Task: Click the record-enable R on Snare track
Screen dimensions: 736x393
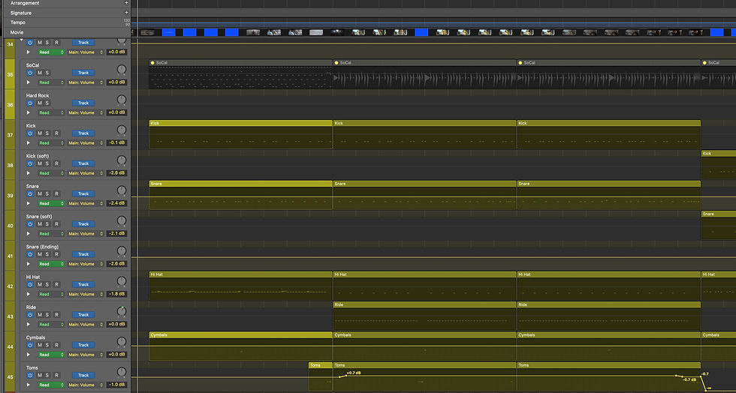Action: 56,193
